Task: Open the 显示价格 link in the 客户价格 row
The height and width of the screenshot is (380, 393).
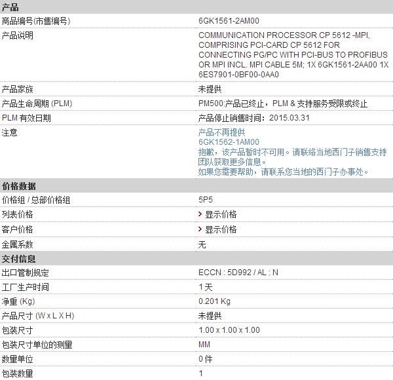Action: [221, 229]
